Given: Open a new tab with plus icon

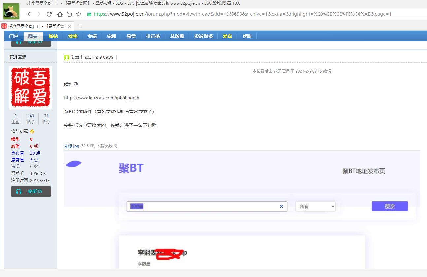Looking at the screenshot, I should (80, 26).
